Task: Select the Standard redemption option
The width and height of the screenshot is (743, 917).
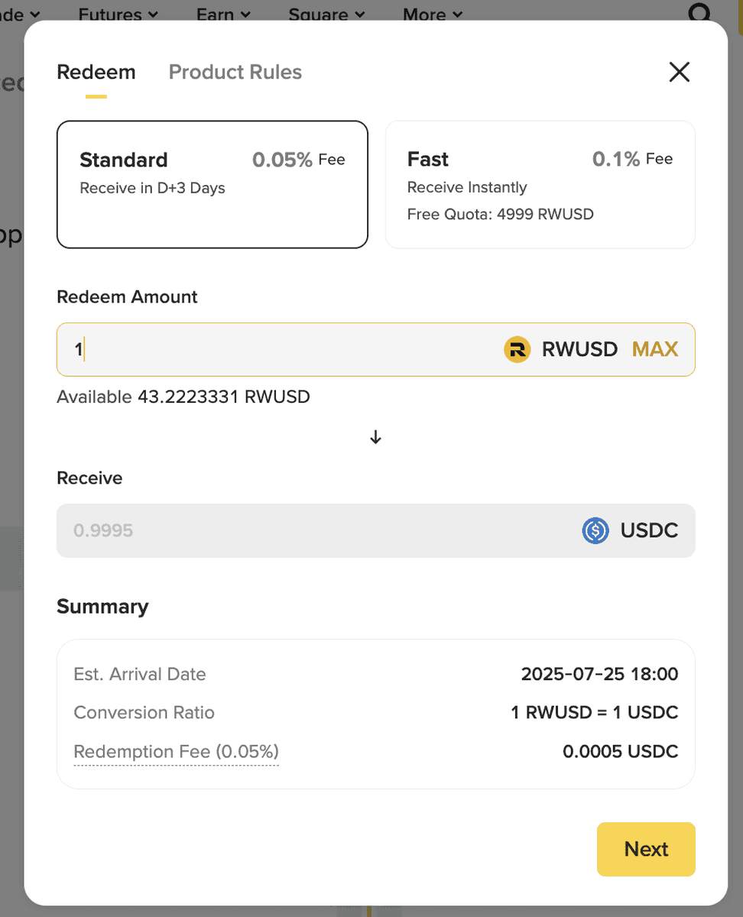Action: [x=213, y=184]
